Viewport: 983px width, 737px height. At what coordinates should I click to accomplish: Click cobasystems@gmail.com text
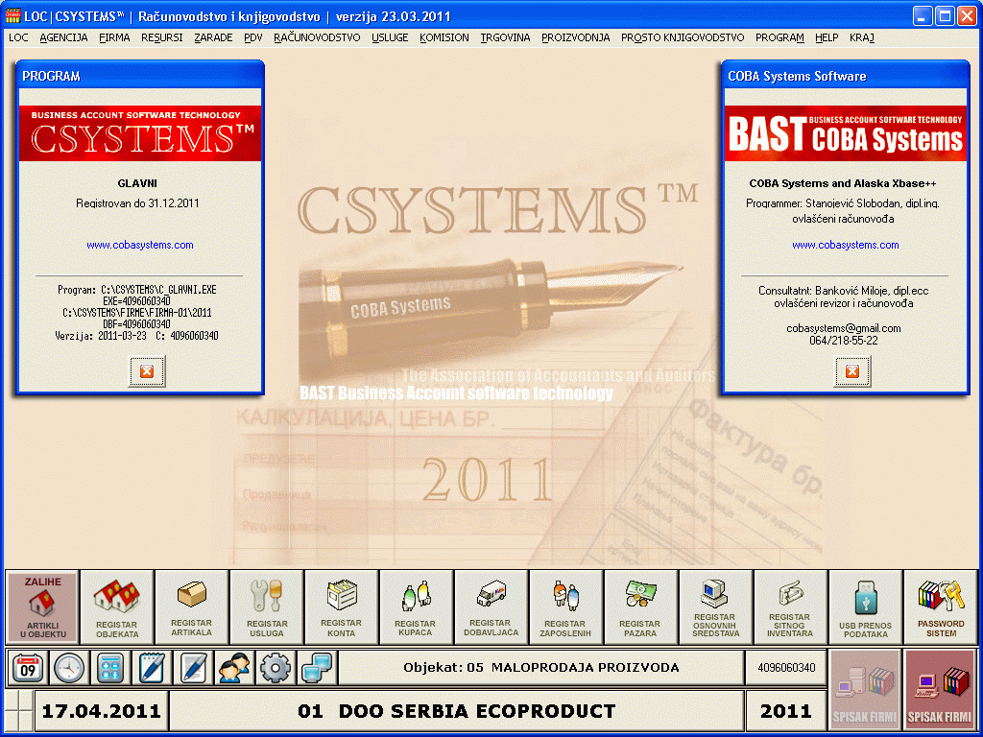(x=844, y=328)
